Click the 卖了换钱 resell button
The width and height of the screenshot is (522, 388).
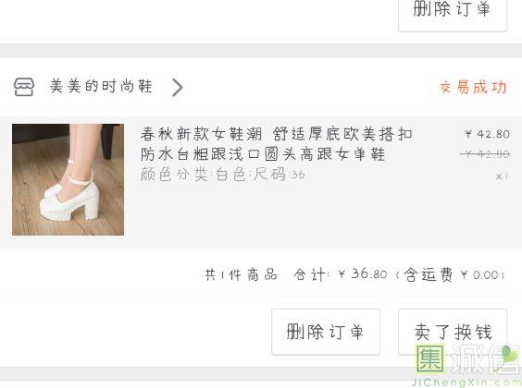point(453,332)
